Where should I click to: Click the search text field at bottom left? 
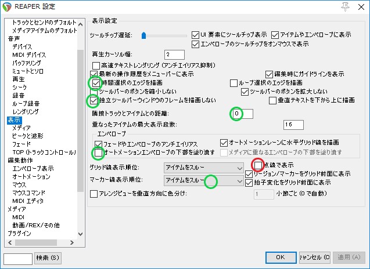(18, 259)
